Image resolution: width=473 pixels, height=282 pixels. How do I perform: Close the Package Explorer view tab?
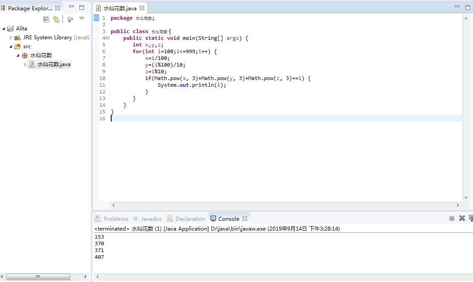click(x=58, y=8)
